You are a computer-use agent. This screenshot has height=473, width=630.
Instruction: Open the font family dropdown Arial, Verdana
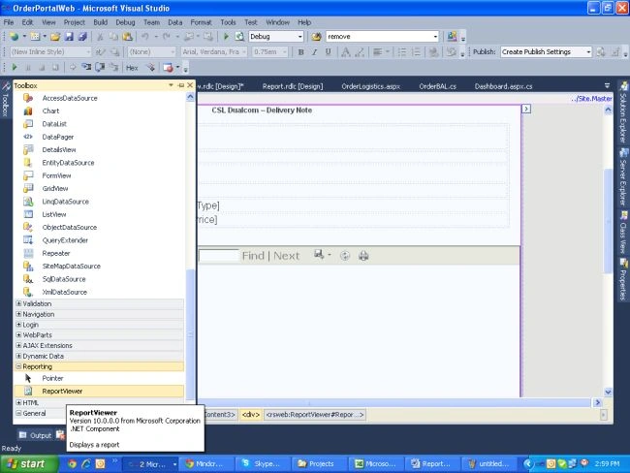click(214, 51)
